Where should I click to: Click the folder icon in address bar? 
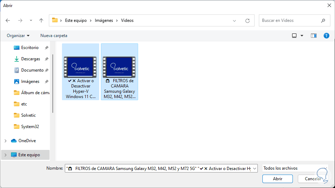coord(55,20)
